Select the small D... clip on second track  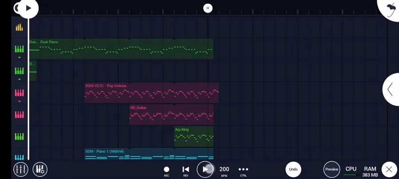(x=33, y=71)
